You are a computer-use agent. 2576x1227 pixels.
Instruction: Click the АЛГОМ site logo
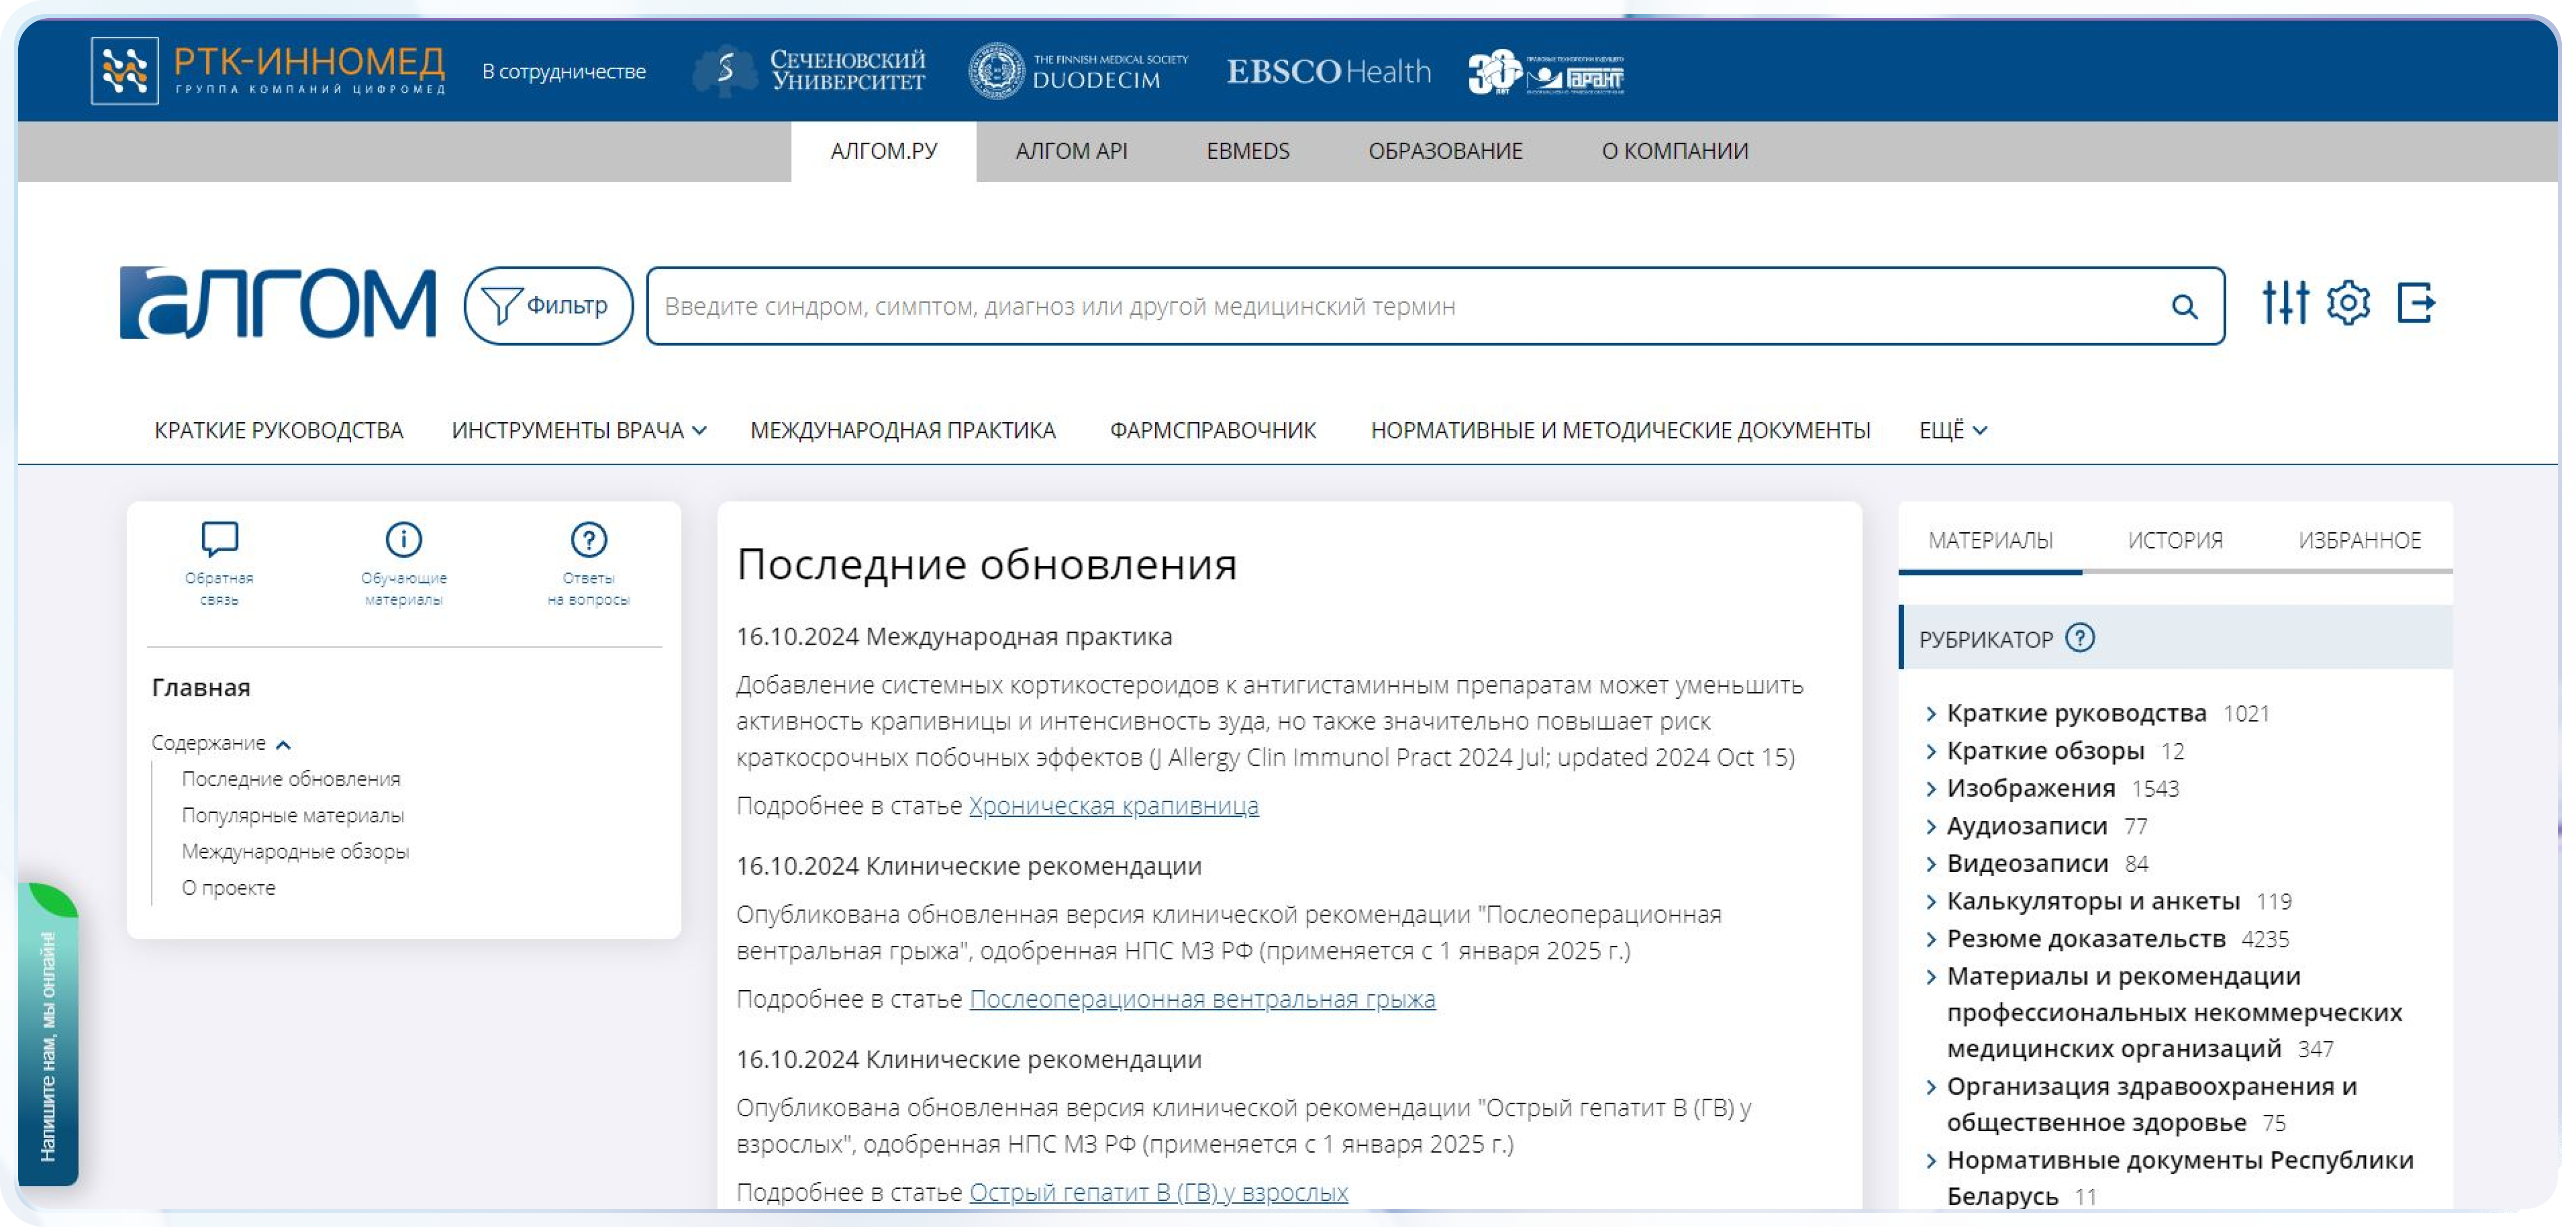tap(278, 303)
